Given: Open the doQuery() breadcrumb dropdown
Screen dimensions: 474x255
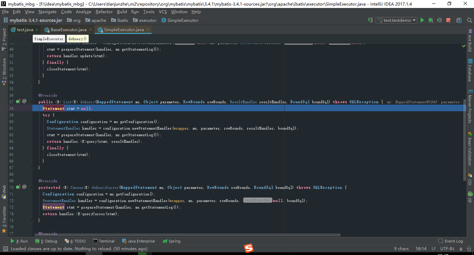Looking at the screenshot, I should pyautogui.click(x=77, y=38).
